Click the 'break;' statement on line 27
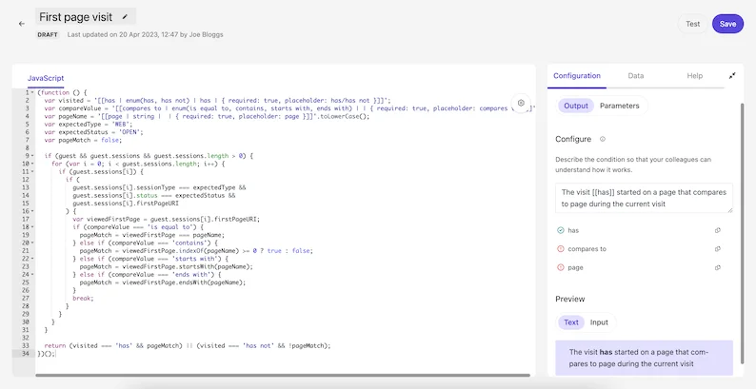This screenshot has height=389, width=756. coord(83,298)
